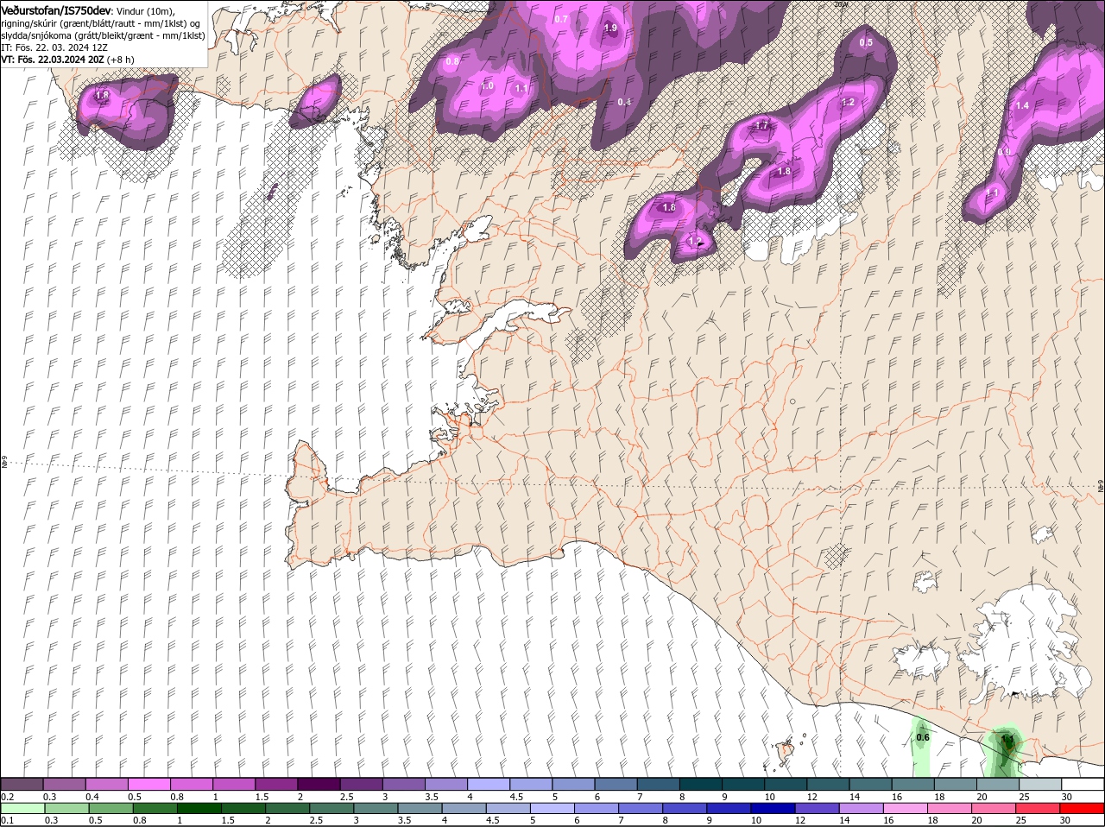Image resolution: width=1105 pixels, height=827 pixels.
Task: Select the dark blue 10 swatch on the rain scale
Action: (x=773, y=808)
